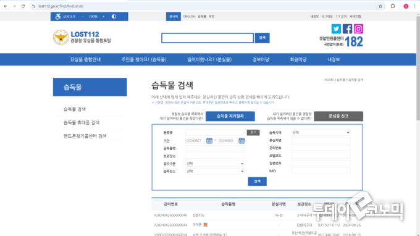Viewport: 420px width, 236px height.
Task: Focus the 일련번호 input field
Action: pyautogui.click(x=321, y=163)
